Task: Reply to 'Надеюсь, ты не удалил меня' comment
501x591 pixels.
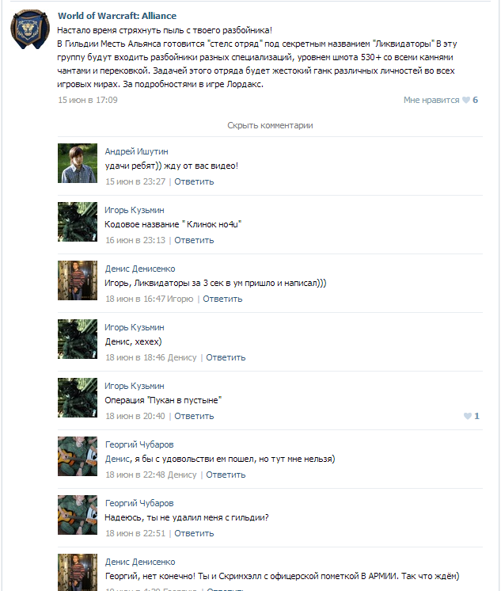Action: pos(194,533)
